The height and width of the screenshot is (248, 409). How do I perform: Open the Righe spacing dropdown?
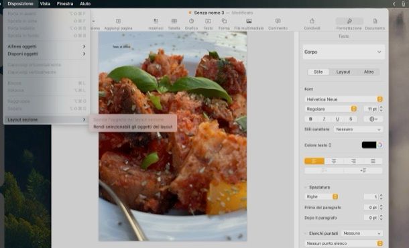321,196
